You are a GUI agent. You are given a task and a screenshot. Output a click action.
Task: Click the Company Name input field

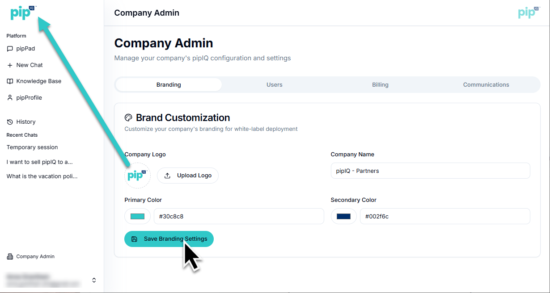[430, 171]
